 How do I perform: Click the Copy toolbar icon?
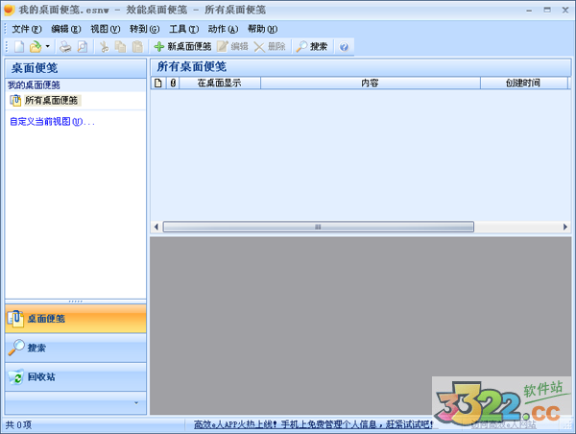120,47
